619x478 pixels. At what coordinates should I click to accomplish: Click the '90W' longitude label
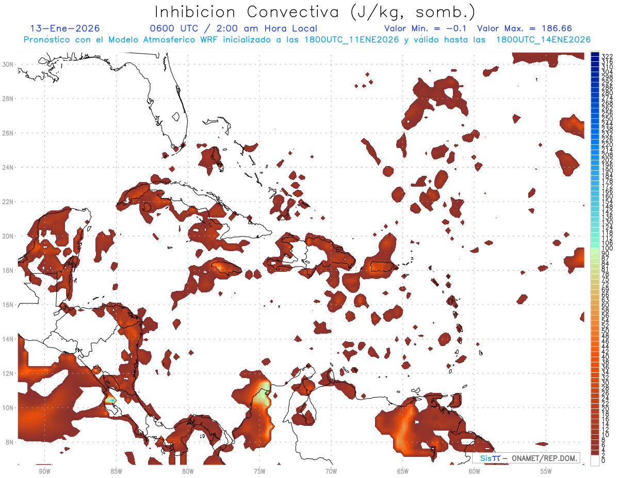(x=44, y=471)
